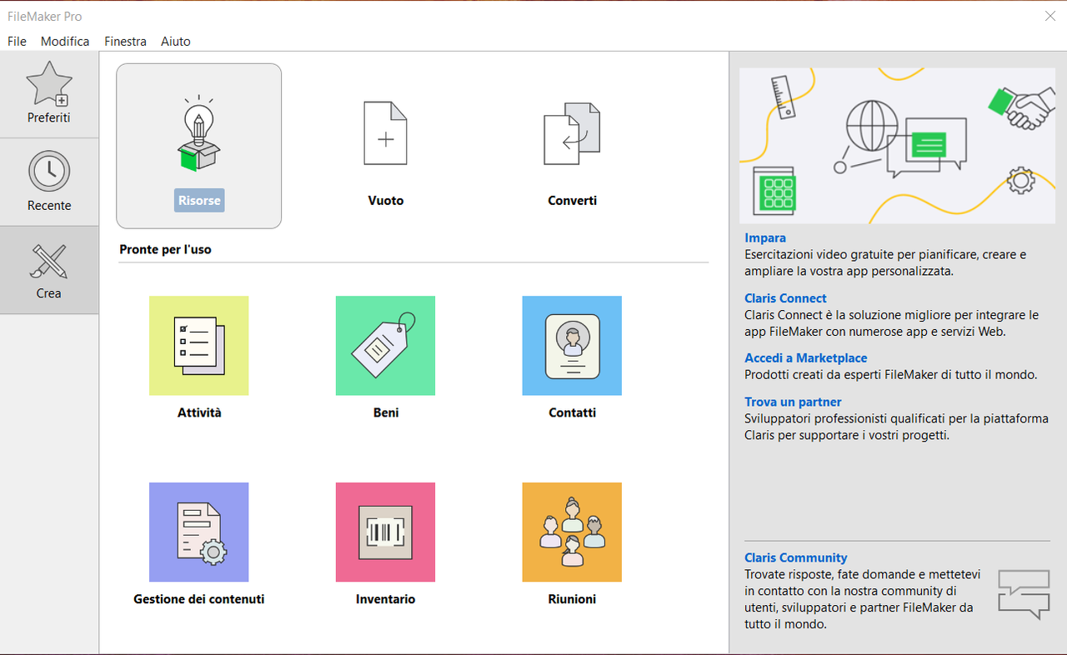Click the Contatti label text

573,412
